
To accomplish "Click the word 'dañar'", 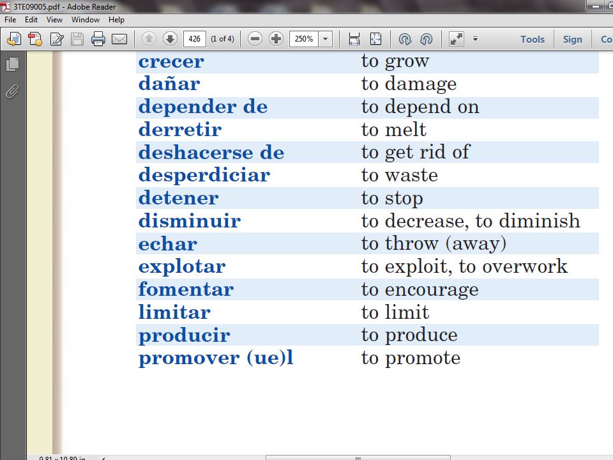I will coord(169,84).
